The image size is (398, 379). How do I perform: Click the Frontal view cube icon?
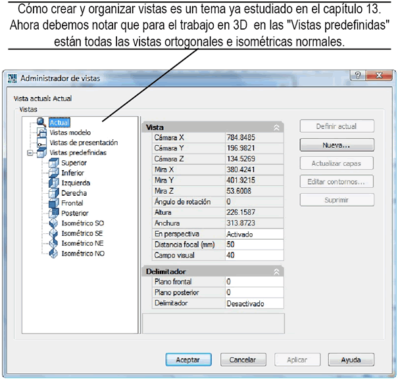(53, 203)
